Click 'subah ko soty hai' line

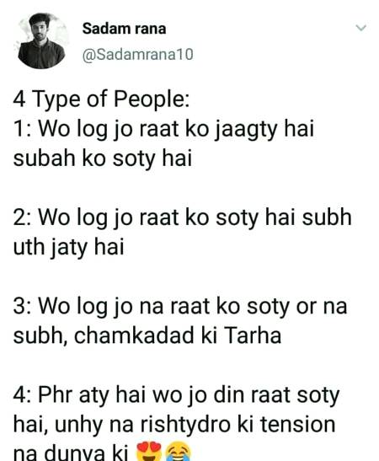(103, 159)
